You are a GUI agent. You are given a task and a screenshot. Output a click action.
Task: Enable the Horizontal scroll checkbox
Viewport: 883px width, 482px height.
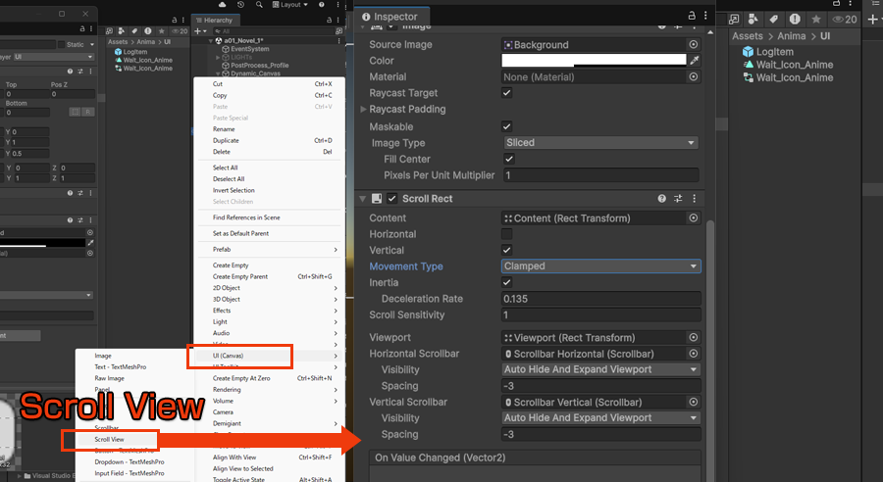[x=507, y=234]
